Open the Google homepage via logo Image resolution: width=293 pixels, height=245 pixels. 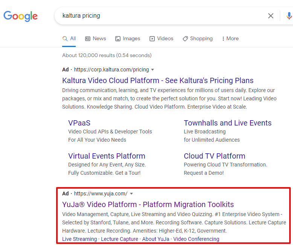(x=21, y=16)
